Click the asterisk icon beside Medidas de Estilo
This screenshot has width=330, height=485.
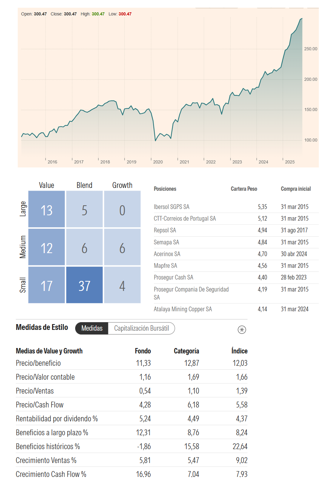pyautogui.click(x=242, y=330)
